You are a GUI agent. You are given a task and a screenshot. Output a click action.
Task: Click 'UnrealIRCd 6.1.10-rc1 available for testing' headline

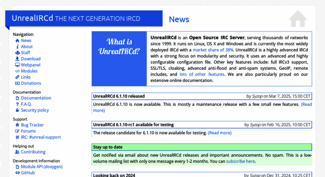[133, 125]
